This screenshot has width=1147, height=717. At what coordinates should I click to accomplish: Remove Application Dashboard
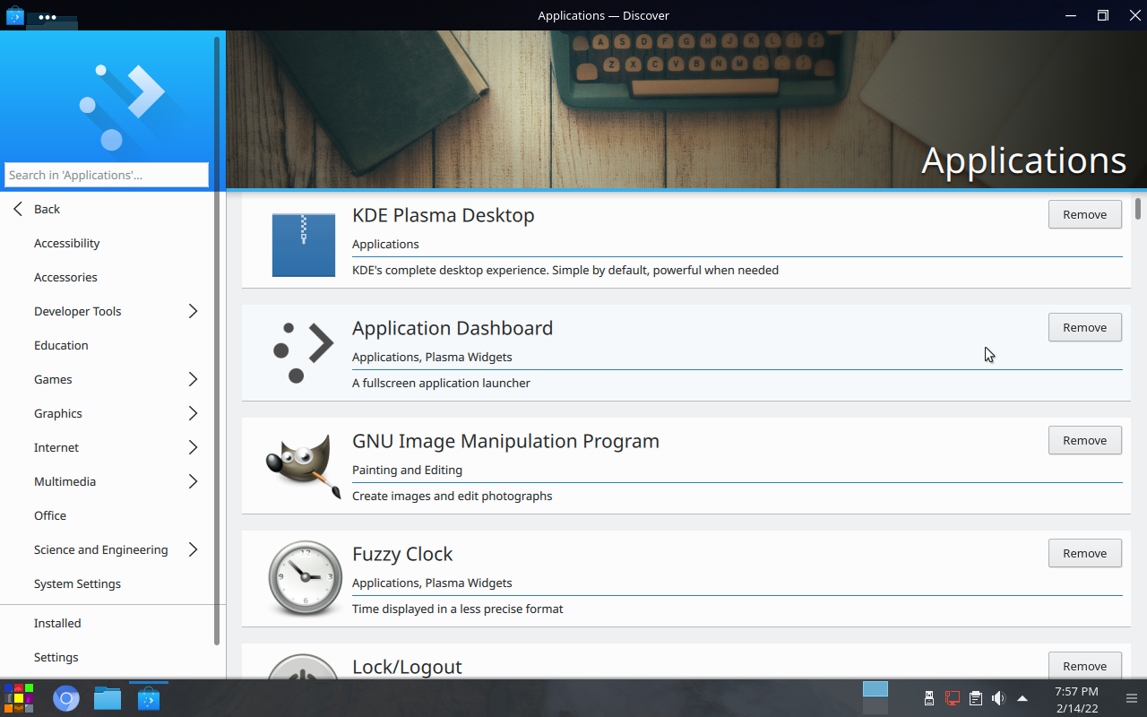coord(1084,327)
